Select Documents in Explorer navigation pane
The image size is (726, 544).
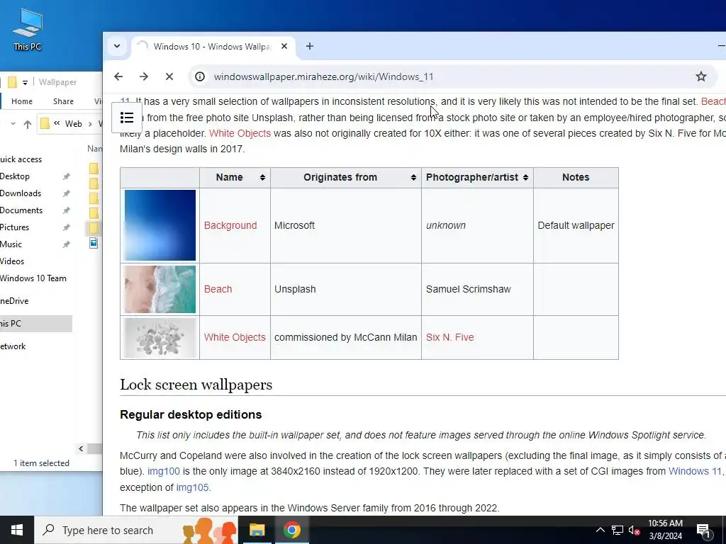point(21,210)
